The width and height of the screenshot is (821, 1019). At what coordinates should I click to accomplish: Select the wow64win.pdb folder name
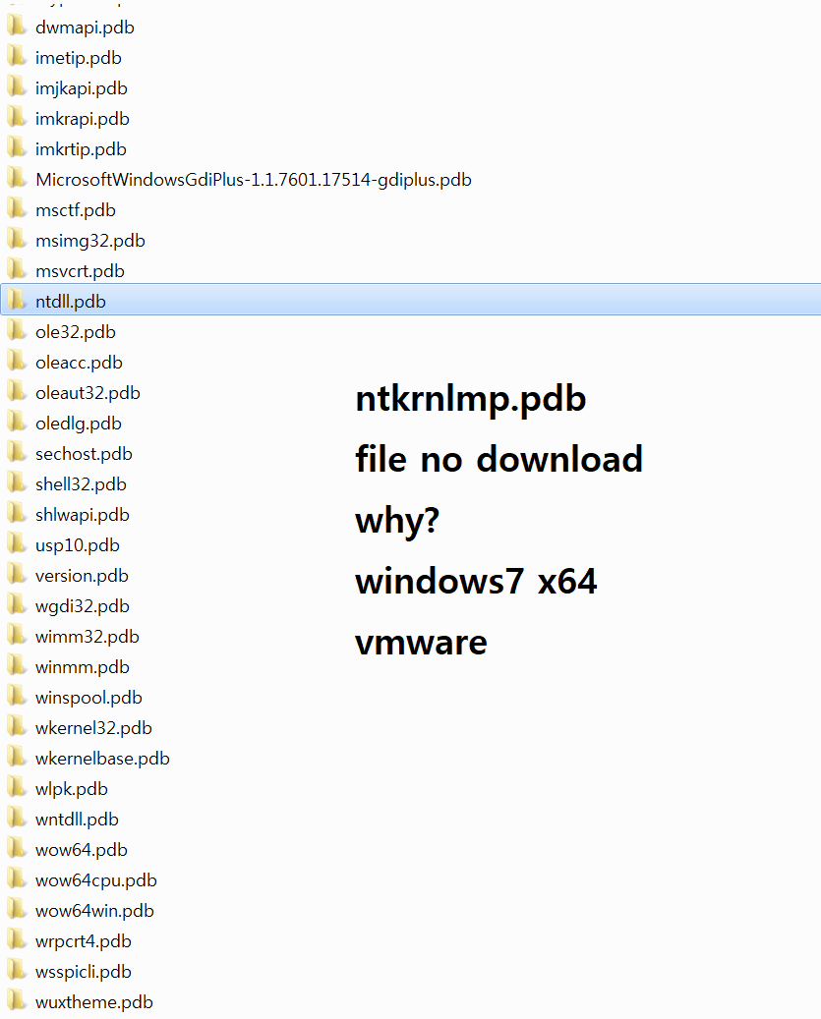click(x=95, y=911)
